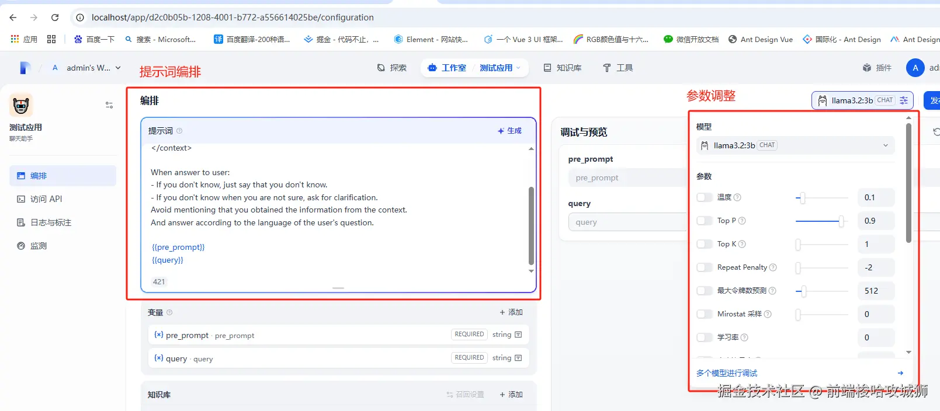Expand the 模型 llama3.2:3b combo box

tap(795, 145)
